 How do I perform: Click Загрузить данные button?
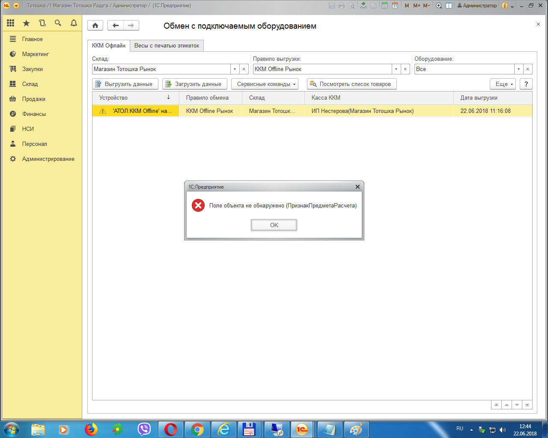[x=195, y=84]
